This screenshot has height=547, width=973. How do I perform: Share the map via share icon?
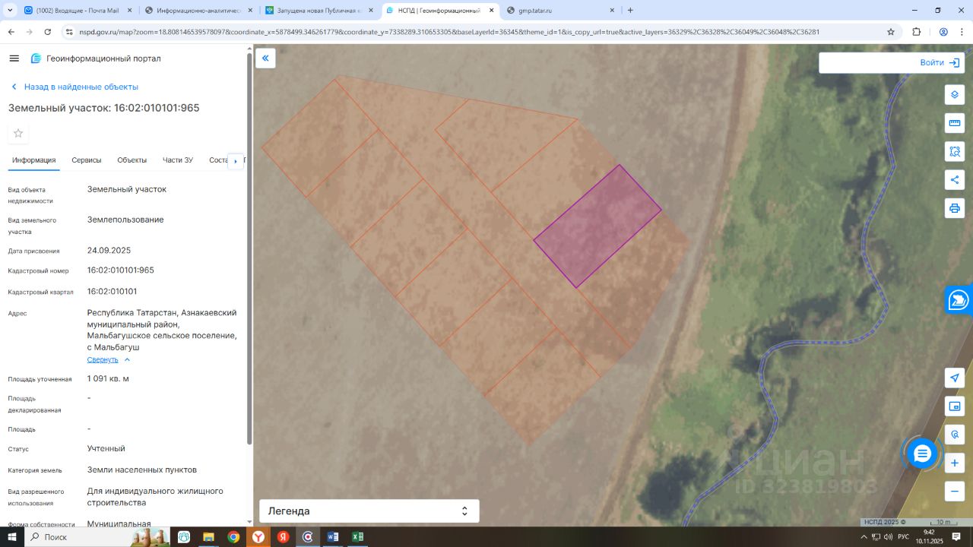[x=955, y=180]
